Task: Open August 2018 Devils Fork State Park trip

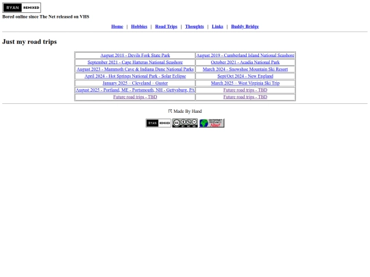Action: (x=135, y=55)
